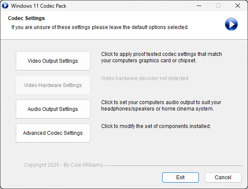Image resolution: width=248 pixels, height=189 pixels.
Task: Click the hardware decoder not detected message
Action: pos(145,79)
